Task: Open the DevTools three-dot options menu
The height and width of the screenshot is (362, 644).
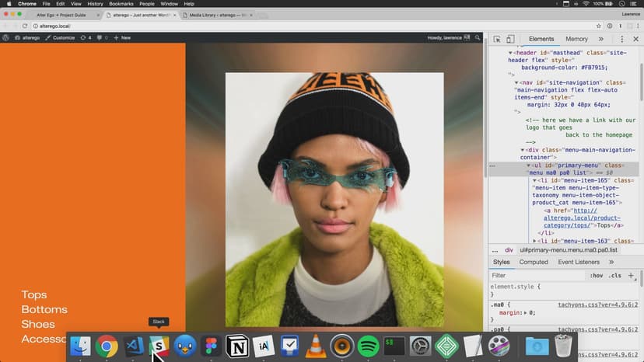Action: (x=623, y=39)
